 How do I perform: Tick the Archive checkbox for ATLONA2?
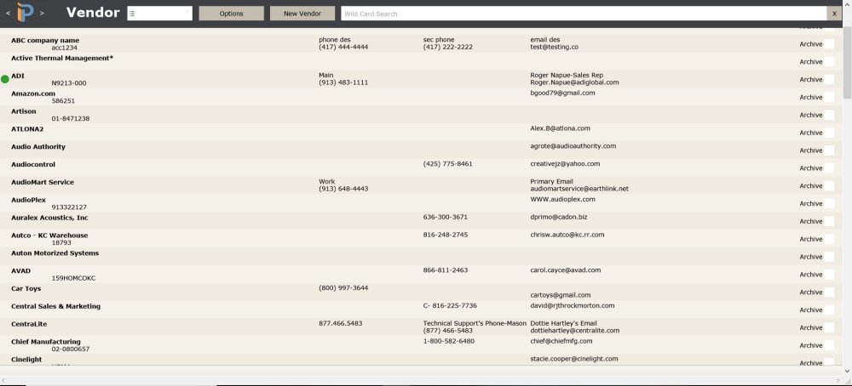829,133
